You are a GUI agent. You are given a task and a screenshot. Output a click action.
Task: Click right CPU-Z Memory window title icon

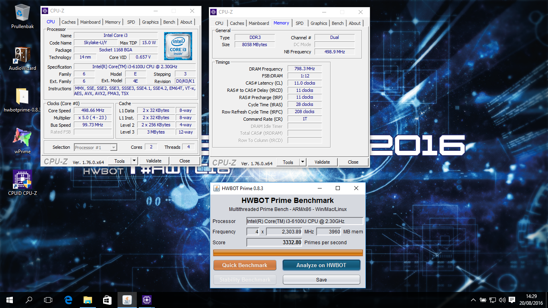pyautogui.click(x=214, y=12)
